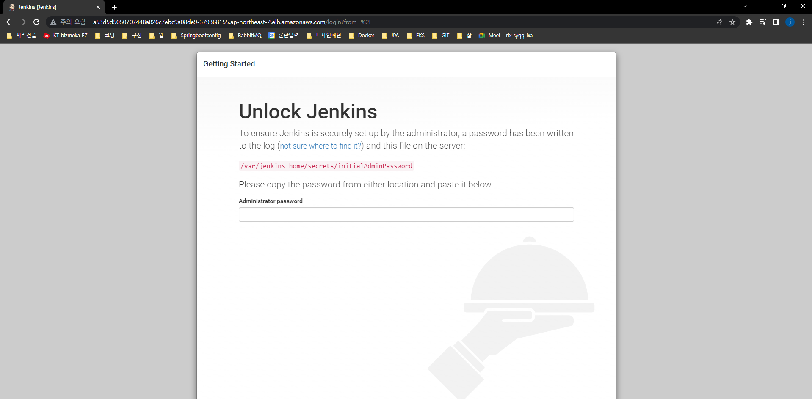Image resolution: width=812 pixels, height=399 pixels.
Task: Close the Jenkins browser tab
Action: (x=98, y=7)
